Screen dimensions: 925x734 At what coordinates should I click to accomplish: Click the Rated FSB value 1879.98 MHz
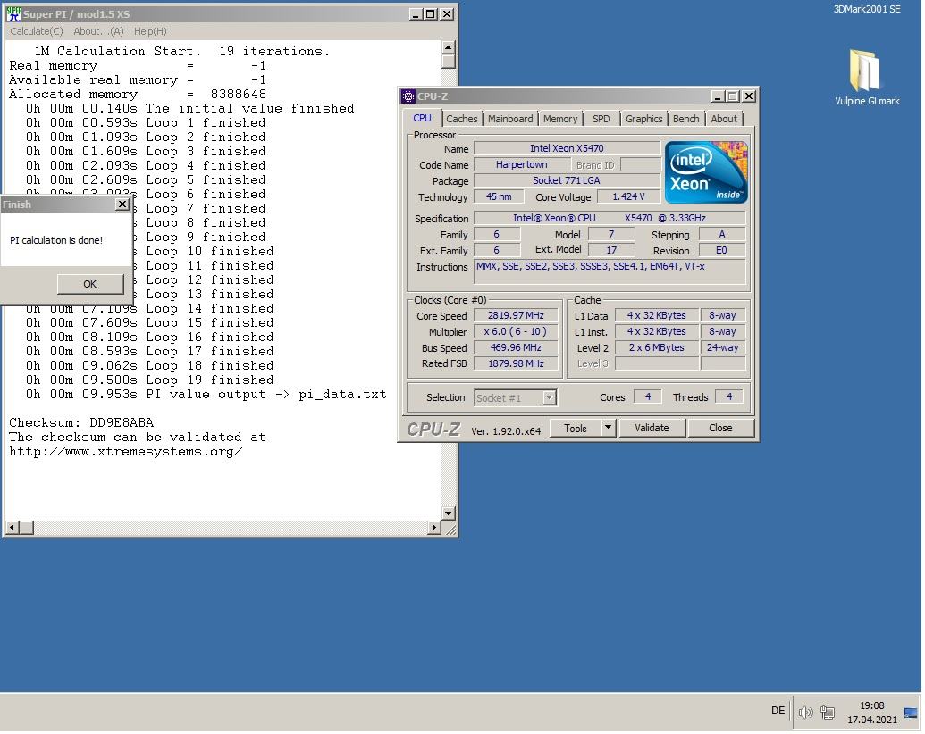(x=516, y=363)
